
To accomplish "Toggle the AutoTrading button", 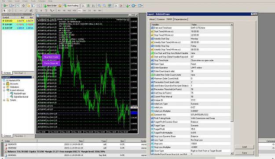I will (71, 6).
